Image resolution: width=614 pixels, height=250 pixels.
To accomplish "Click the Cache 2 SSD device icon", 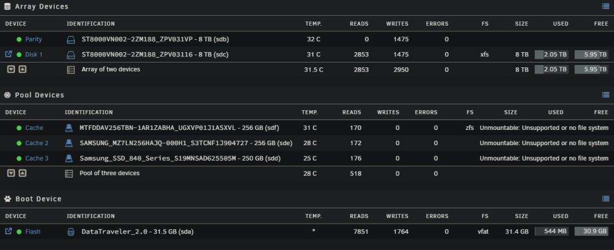I will click(x=69, y=143).
